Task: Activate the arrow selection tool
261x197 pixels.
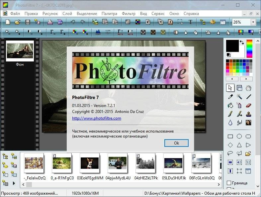Action: (x=230, y=88)
